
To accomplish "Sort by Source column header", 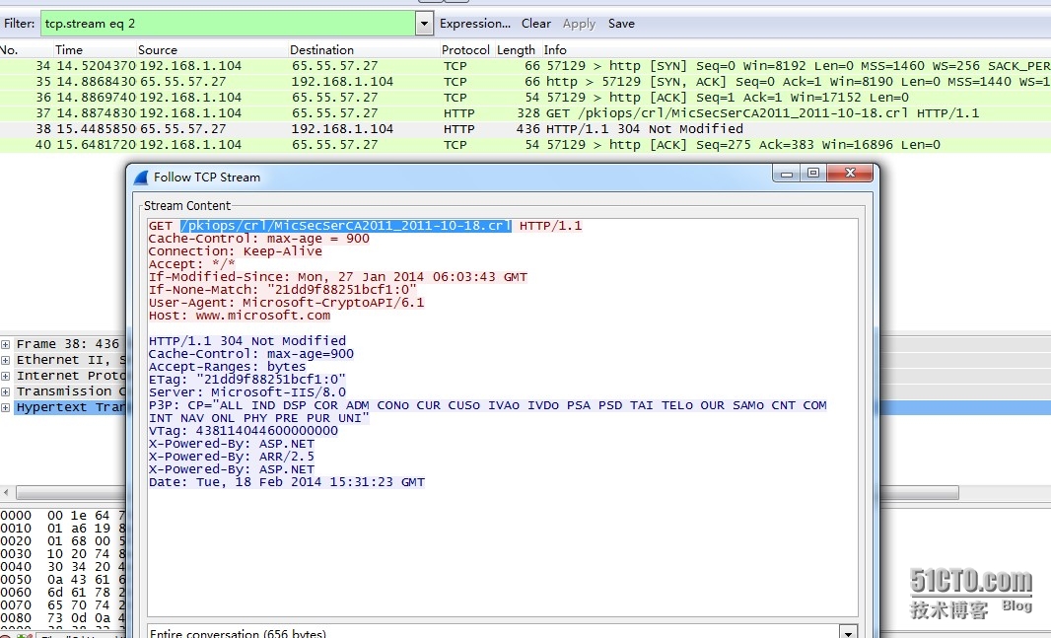I will tap(158, 49).
